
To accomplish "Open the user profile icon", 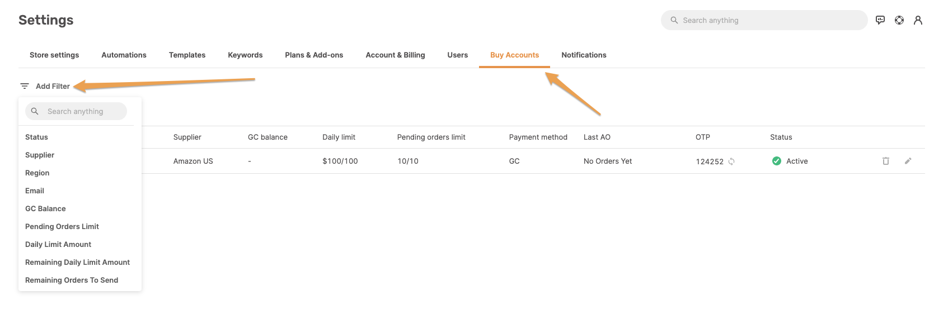I will [918, 20].
